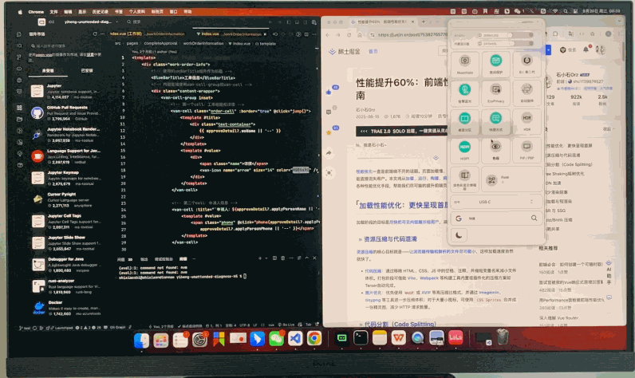This screenshot has height=378, width=635.
Task: Open the extensions panel more actions menu
Action: 102,34
